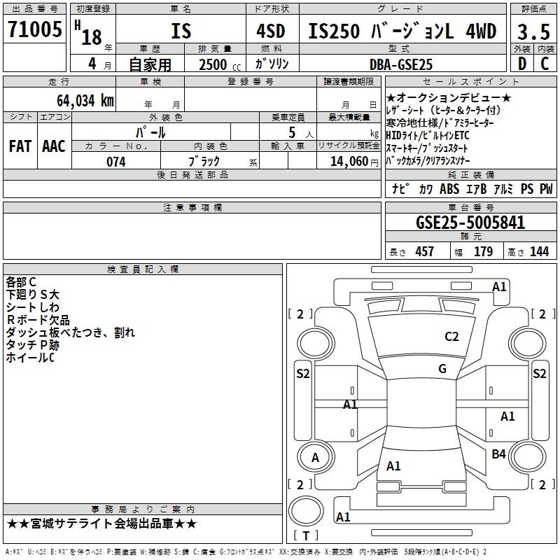Select the registration month 4 月
This screenshot has width=560, height=560.
(99, 64)
